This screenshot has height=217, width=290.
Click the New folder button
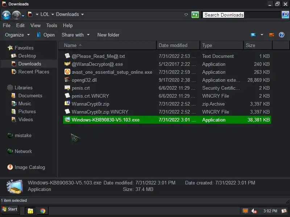tap(108, 35)
